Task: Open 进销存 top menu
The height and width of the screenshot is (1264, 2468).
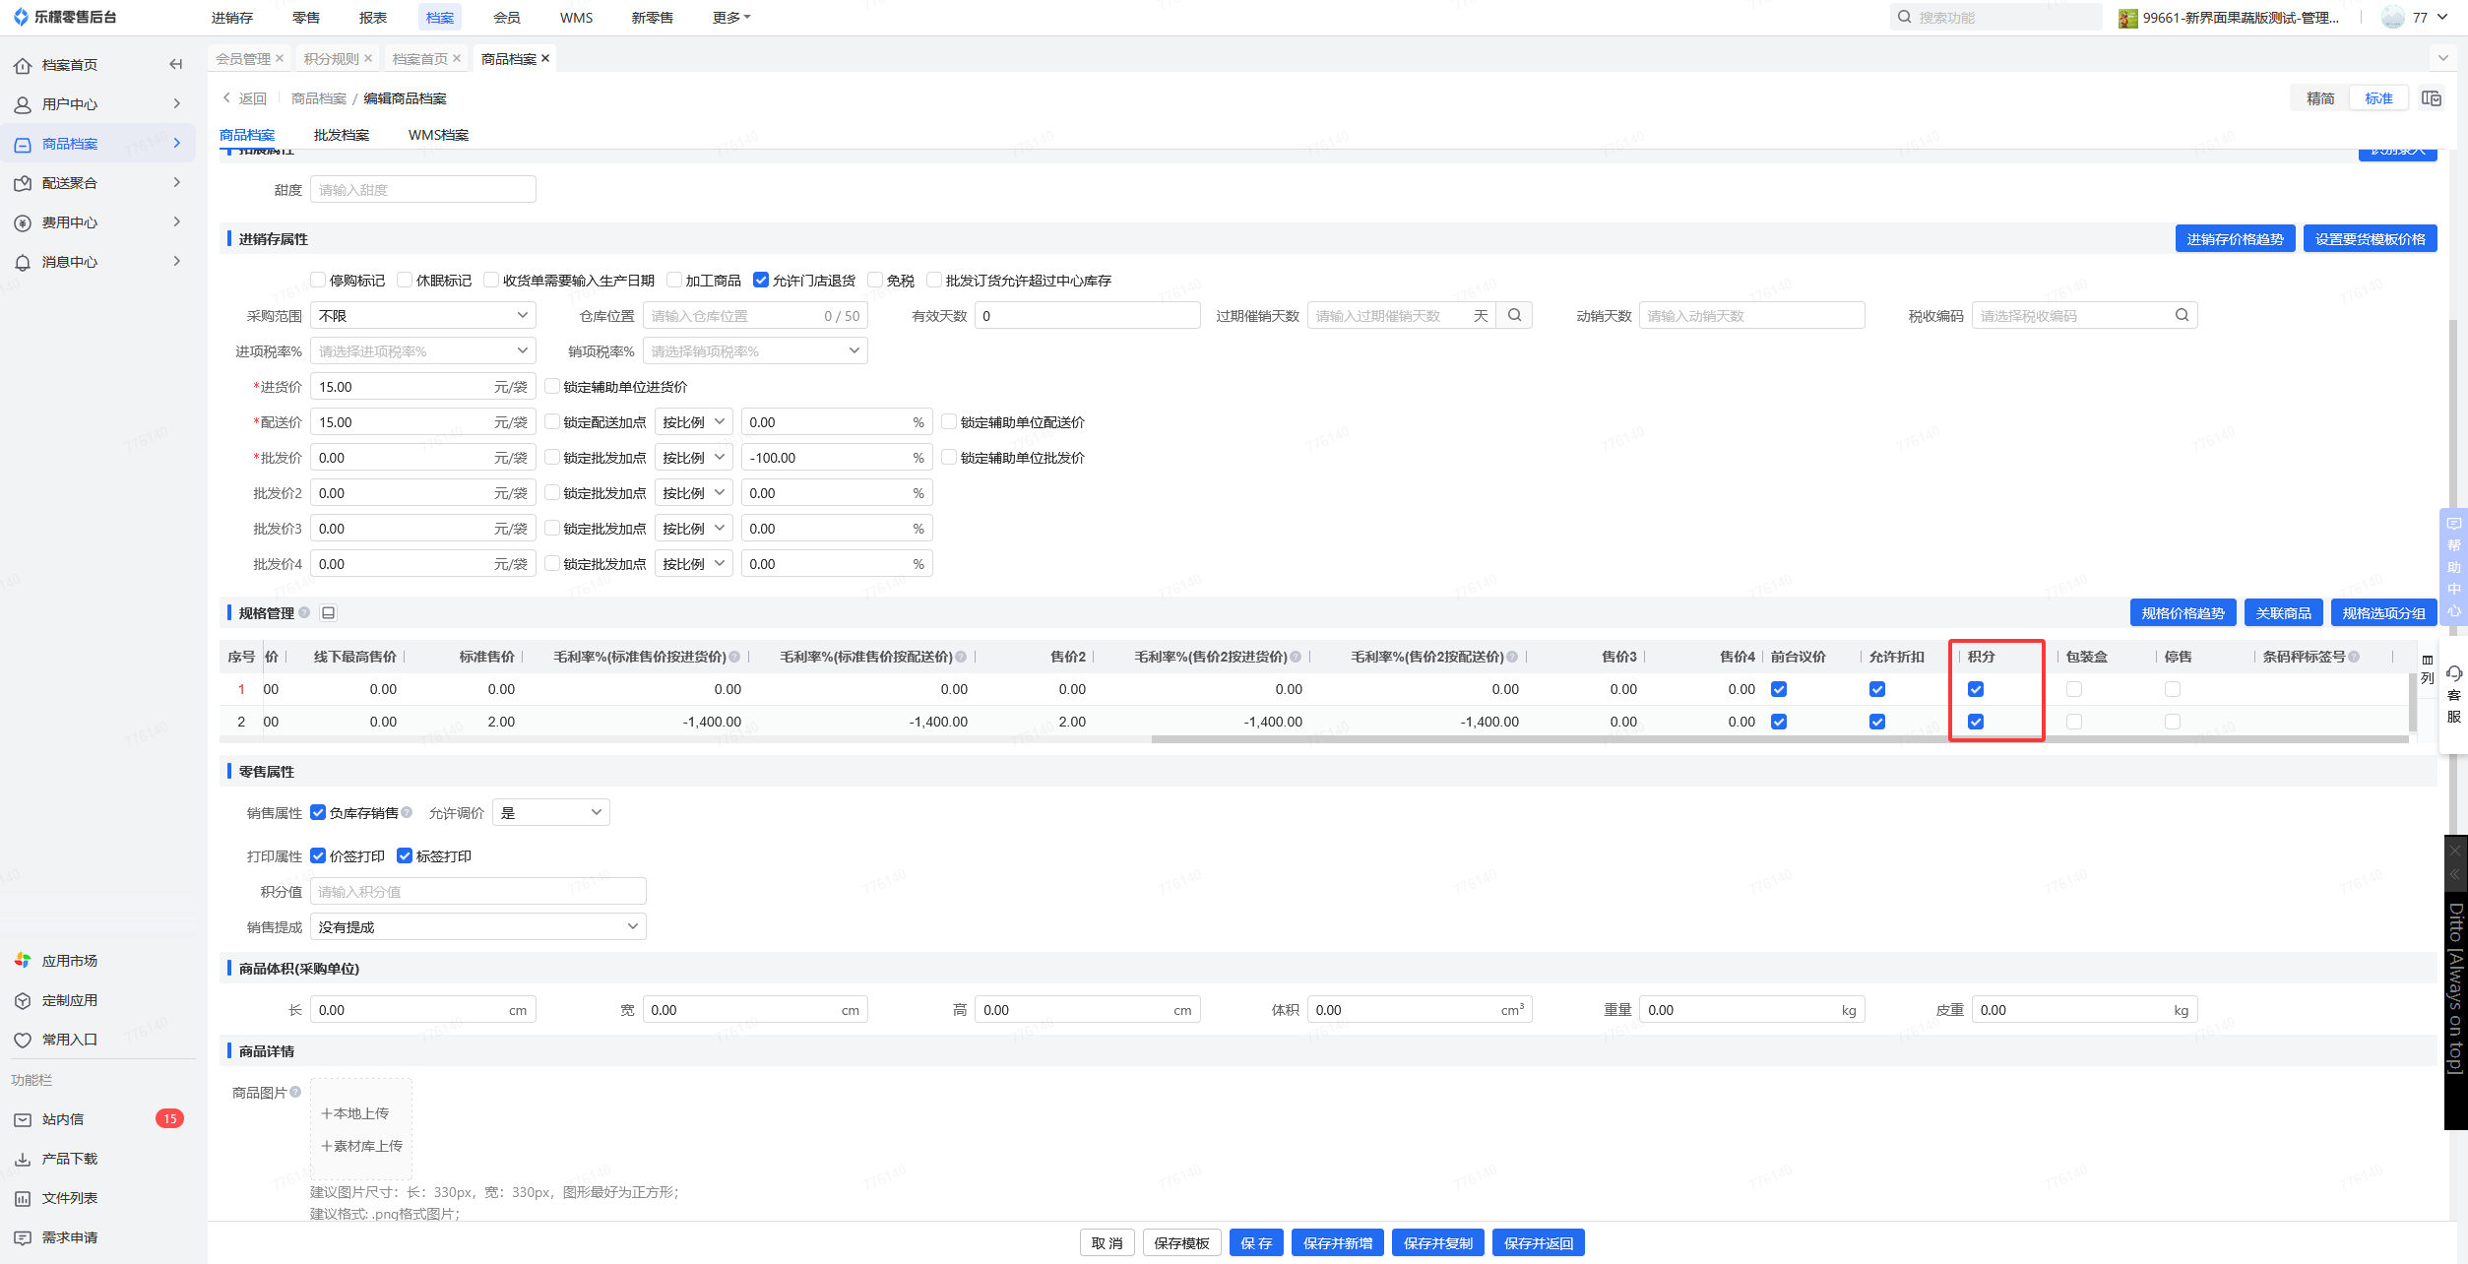Action: (x=232, y=18)
